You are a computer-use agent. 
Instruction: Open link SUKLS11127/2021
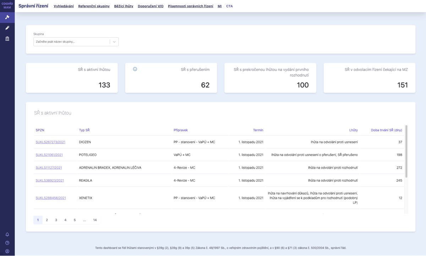[49, 168]
